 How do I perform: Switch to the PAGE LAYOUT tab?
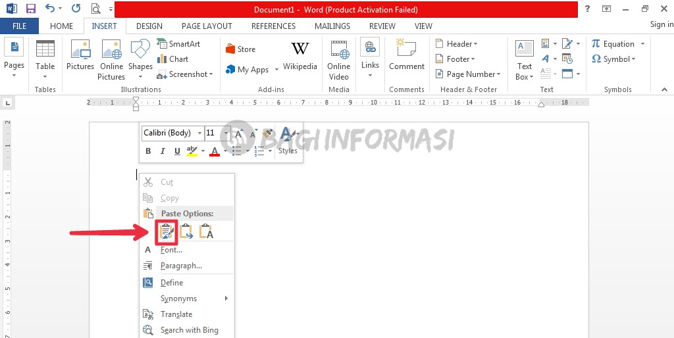point(207,26)
